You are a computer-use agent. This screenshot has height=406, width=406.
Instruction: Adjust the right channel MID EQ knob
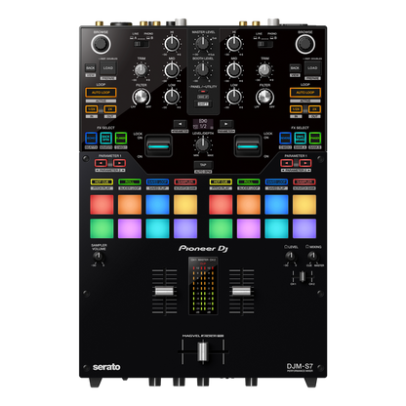234,70
